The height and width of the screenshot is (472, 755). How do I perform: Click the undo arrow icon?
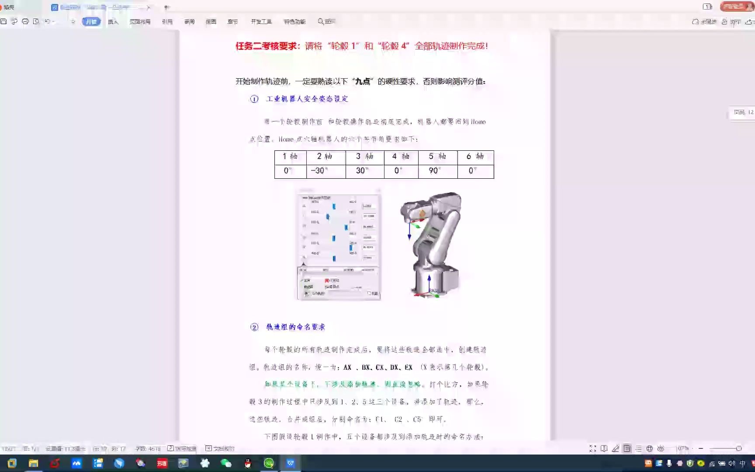[47, 21]
